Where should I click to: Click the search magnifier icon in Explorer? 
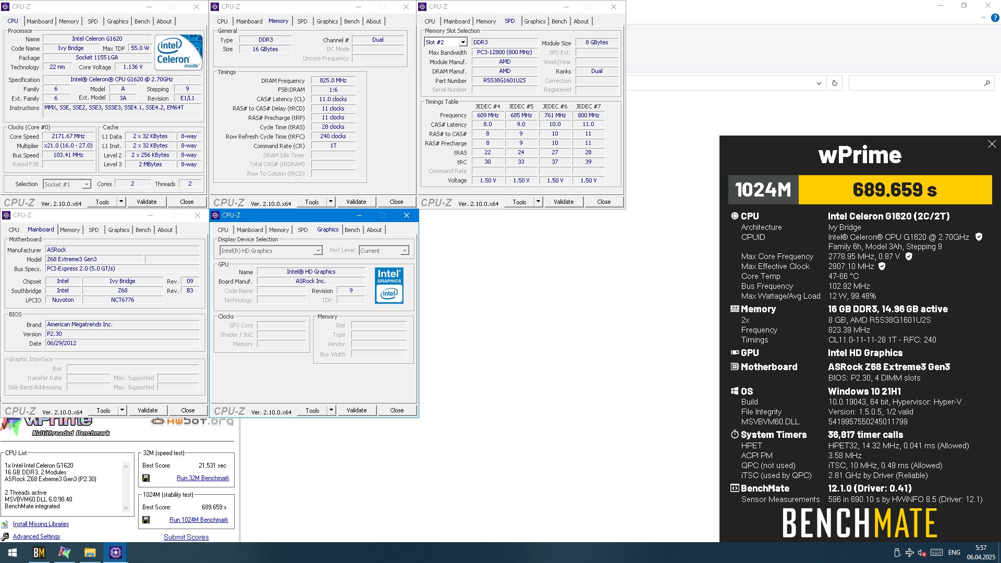987,83
